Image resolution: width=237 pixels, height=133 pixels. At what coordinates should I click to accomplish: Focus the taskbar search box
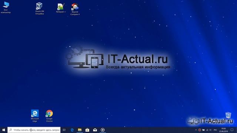click(x=34, y=130)
